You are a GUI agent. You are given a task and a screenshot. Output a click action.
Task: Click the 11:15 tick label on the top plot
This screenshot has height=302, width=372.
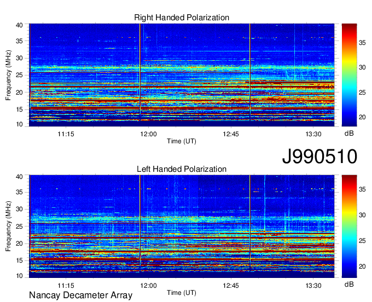pyautogui.click(x=66, y=134)
